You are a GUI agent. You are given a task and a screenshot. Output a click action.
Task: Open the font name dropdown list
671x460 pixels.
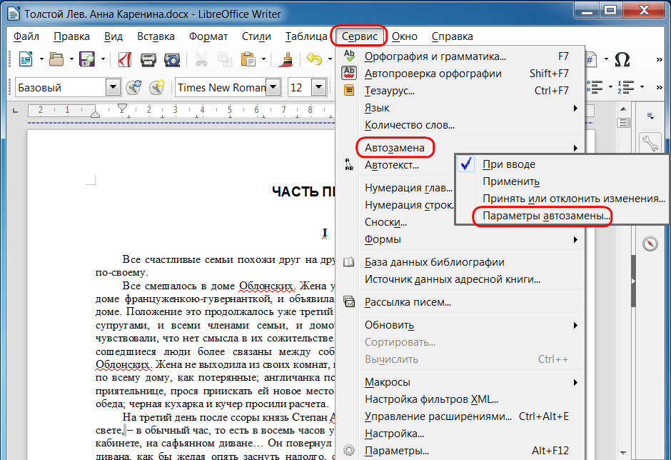point(273,87)
